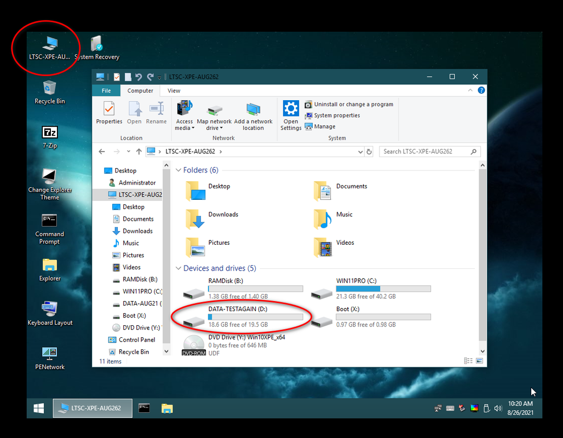This screenshot has height=438, width=563.
Task: Switch to large icons view
Action: coord(479,361)
